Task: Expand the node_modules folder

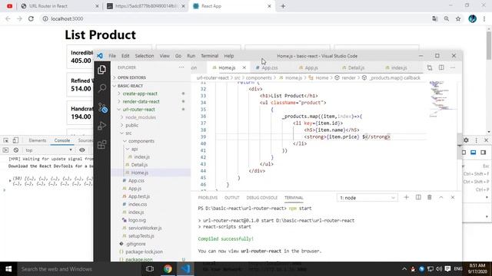Action: (x=141, y=117)
